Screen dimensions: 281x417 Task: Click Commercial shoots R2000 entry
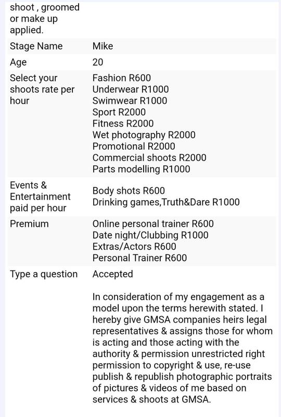click(x=149, y=158)
